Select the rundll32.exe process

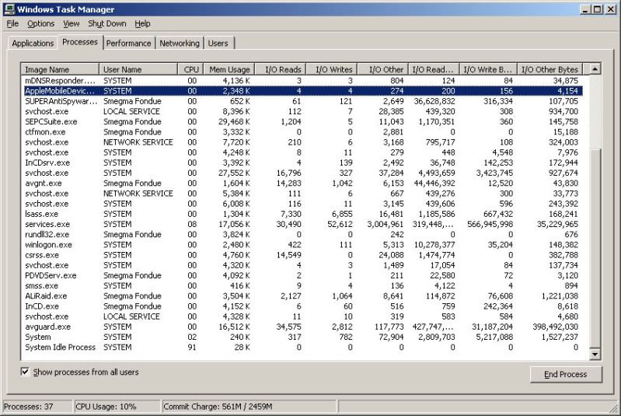point(302,235)
